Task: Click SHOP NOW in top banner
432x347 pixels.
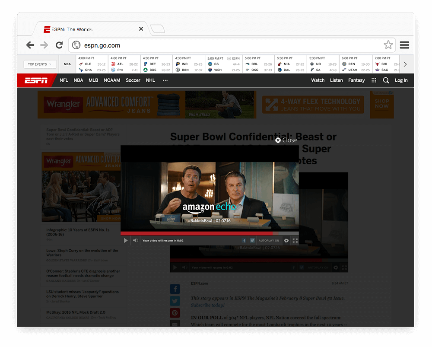Action: click(x=381, y=104)
